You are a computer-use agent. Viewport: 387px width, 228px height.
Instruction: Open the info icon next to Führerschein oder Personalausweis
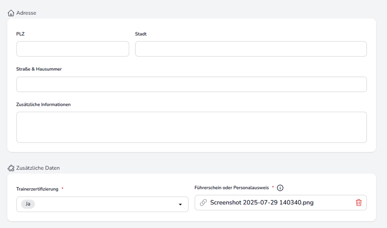click(x=280, y=188)
